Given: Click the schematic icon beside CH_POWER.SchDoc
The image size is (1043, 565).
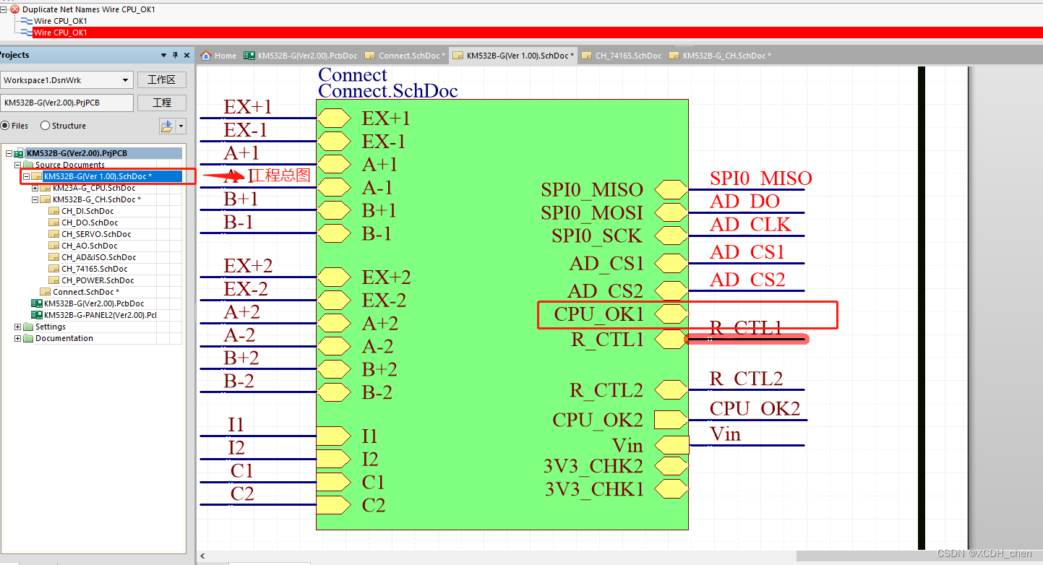Looking at the screenshot, I should pyautogui.click(x=54, y=280).
